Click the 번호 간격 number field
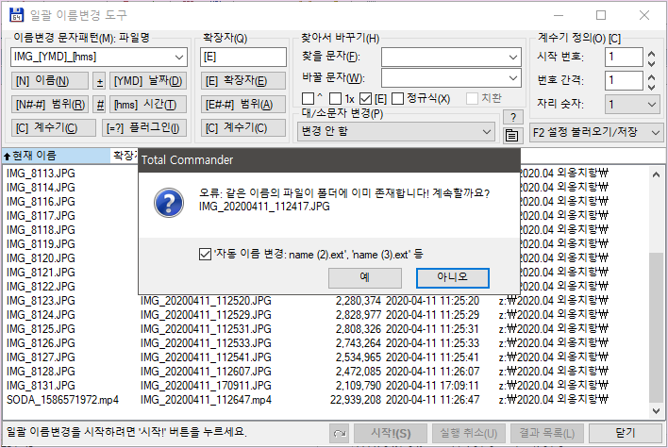The image size is (668, 448). 624,80
